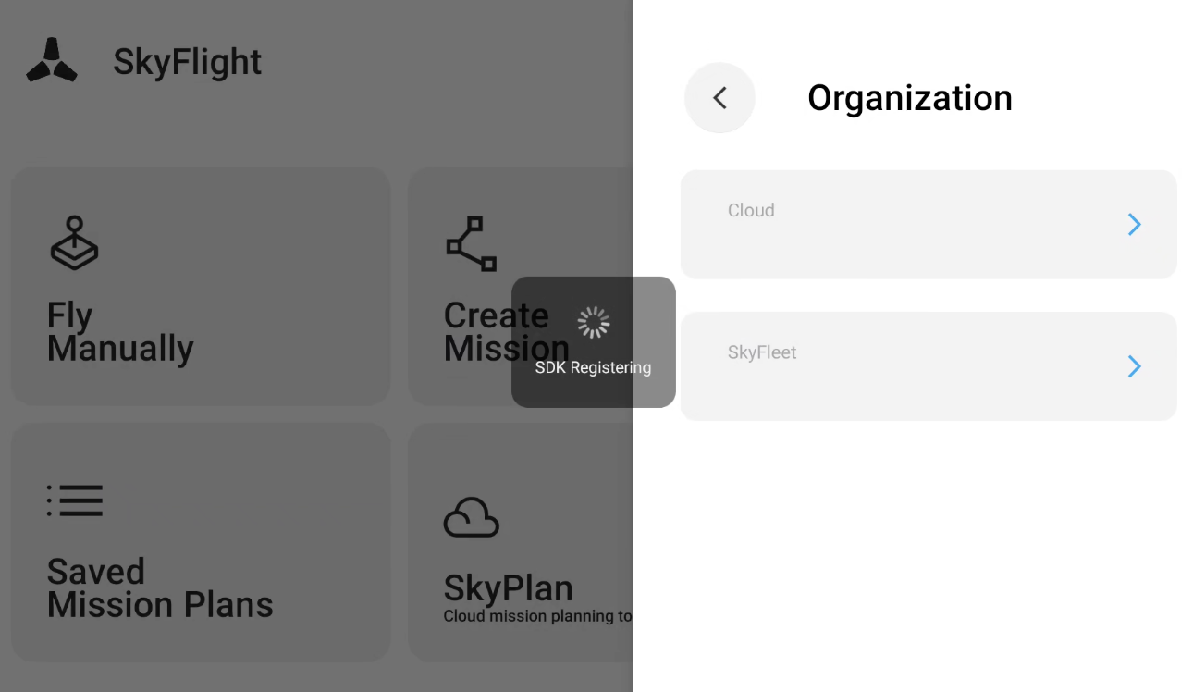
Task: Expand the Cloud row's blue chevron
Action: [x=1135, y=224]
